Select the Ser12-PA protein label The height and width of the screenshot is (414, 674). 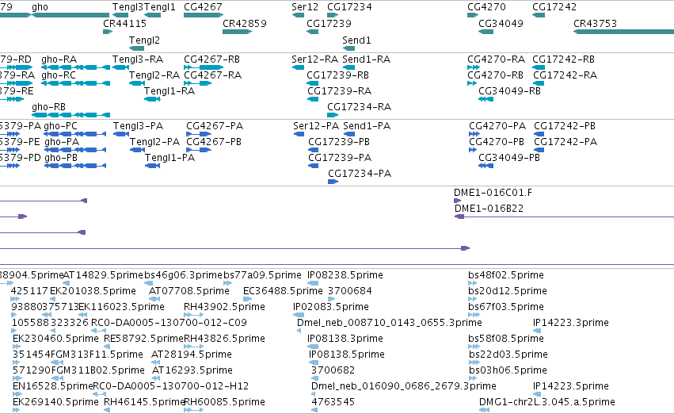tap(316, 126)
